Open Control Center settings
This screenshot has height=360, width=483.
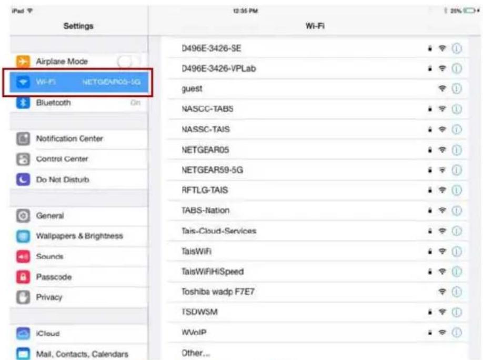coord(79,159)
